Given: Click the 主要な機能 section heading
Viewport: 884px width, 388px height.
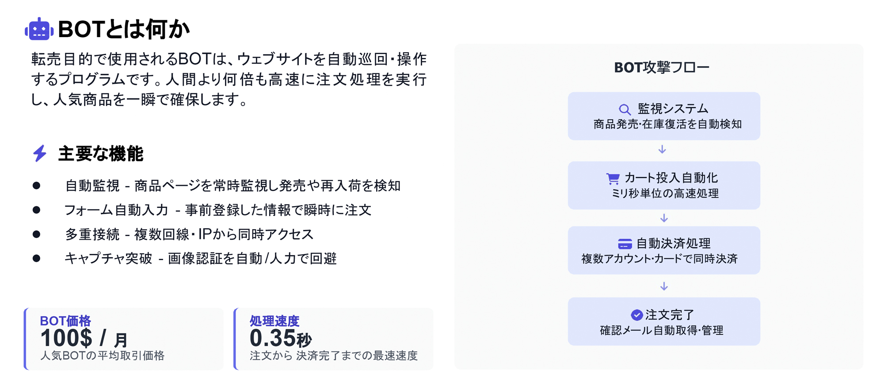Looking at the screenshot, I should [x=101, y=154].
